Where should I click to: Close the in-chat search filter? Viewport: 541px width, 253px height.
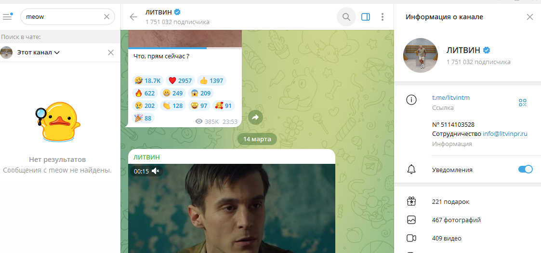tap(111, 53)
